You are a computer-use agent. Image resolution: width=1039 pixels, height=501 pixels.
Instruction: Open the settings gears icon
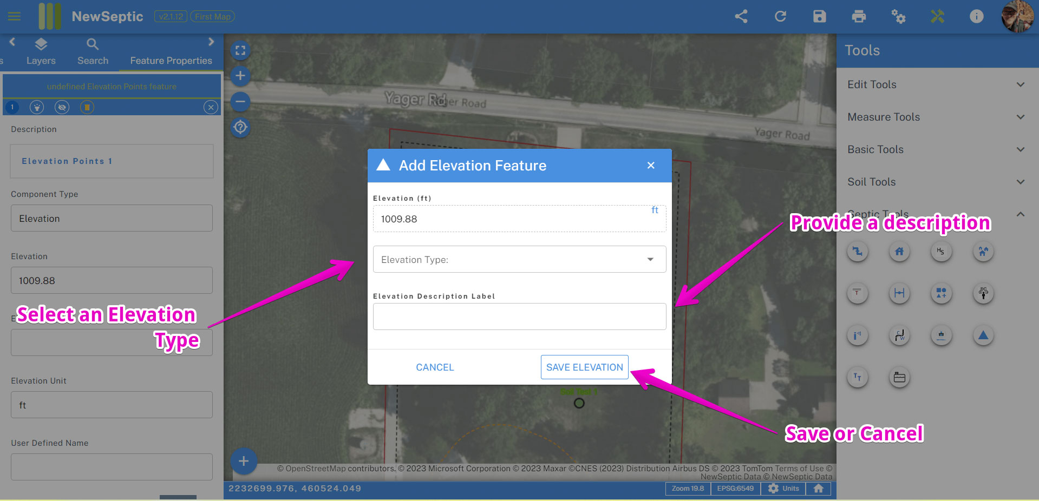coord(898,16)
